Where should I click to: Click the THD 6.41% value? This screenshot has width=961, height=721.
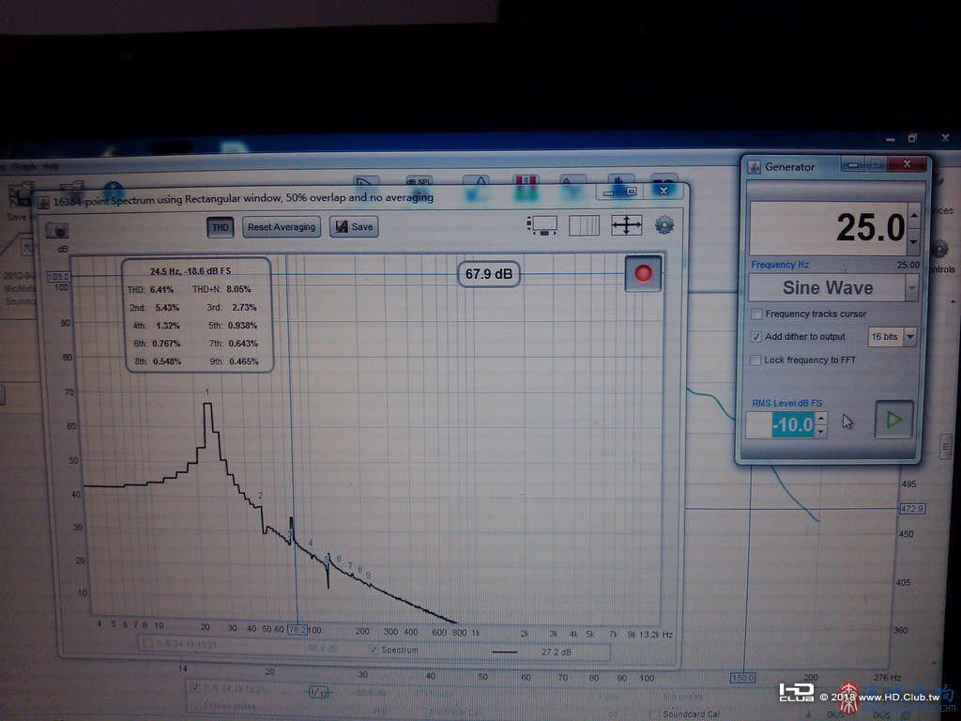161,289
